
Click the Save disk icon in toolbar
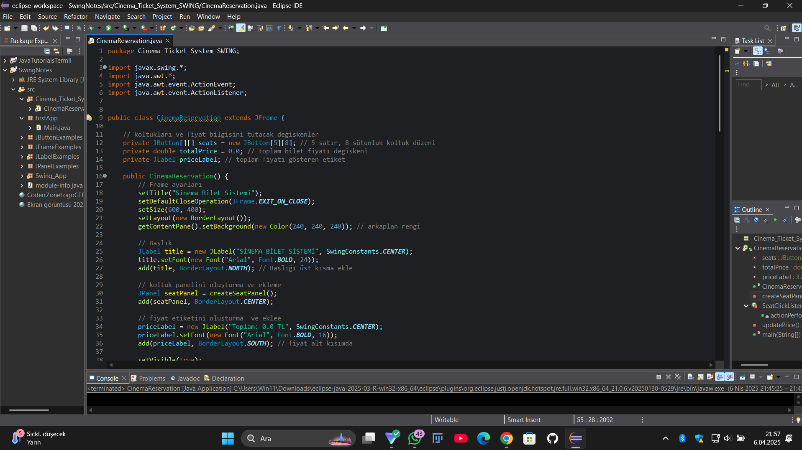24,28
